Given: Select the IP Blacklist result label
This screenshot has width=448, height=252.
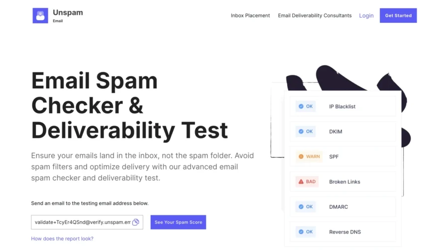Looking at the screenshot, I should click(x=342, y=106).
